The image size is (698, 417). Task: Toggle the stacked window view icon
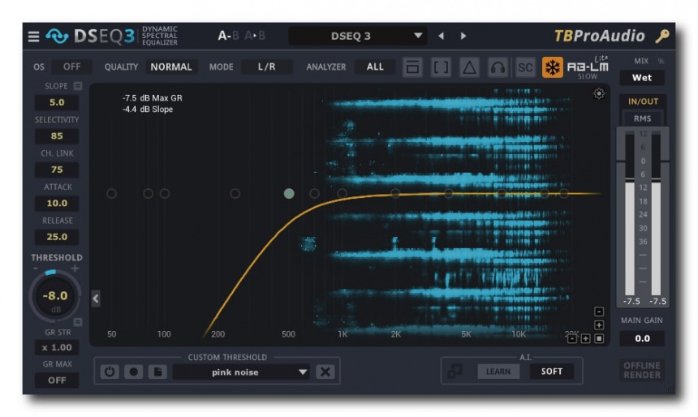tap(412, 67)
